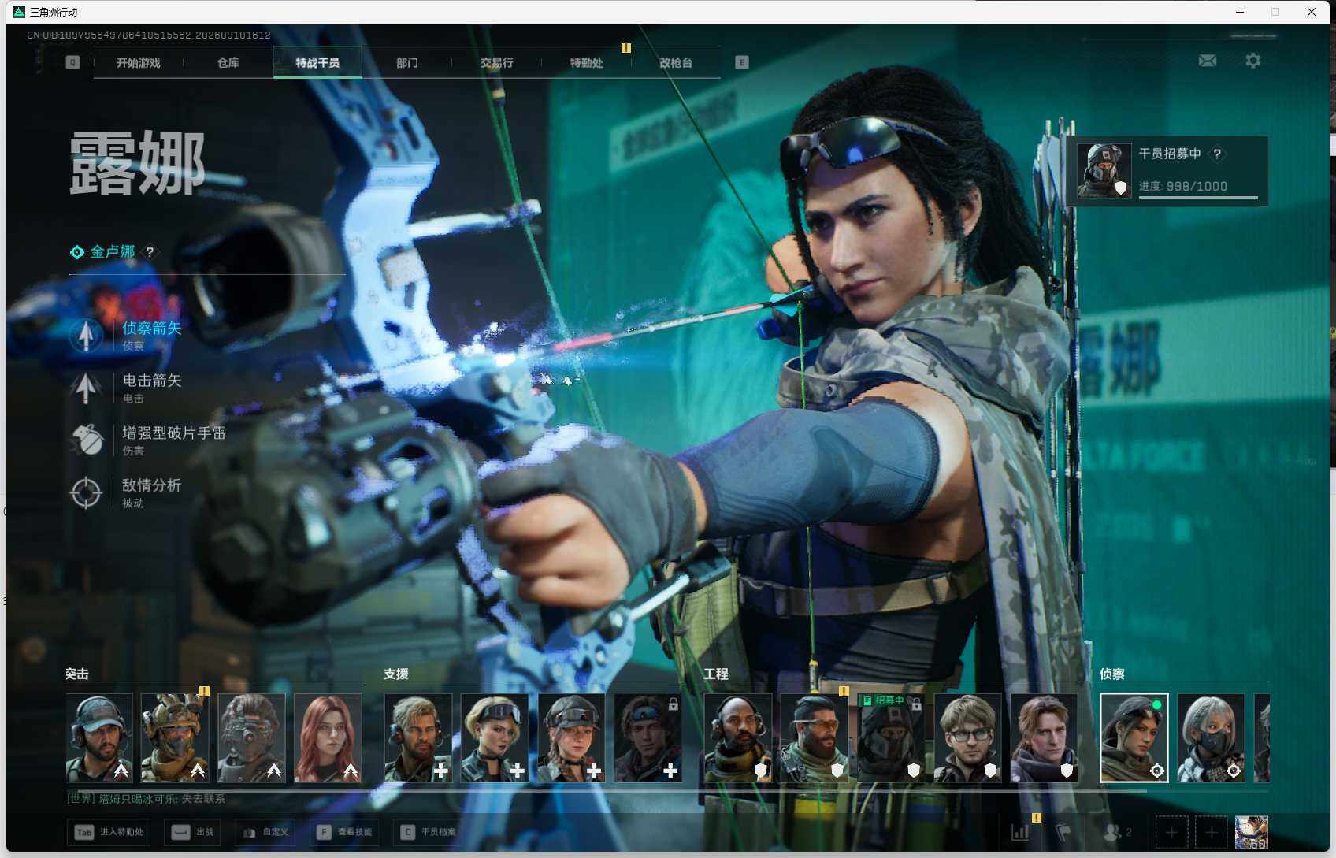Click the 侦察 category heading
The width and height of the screenshot is (1336, 858).
[x=1112, y=674]
